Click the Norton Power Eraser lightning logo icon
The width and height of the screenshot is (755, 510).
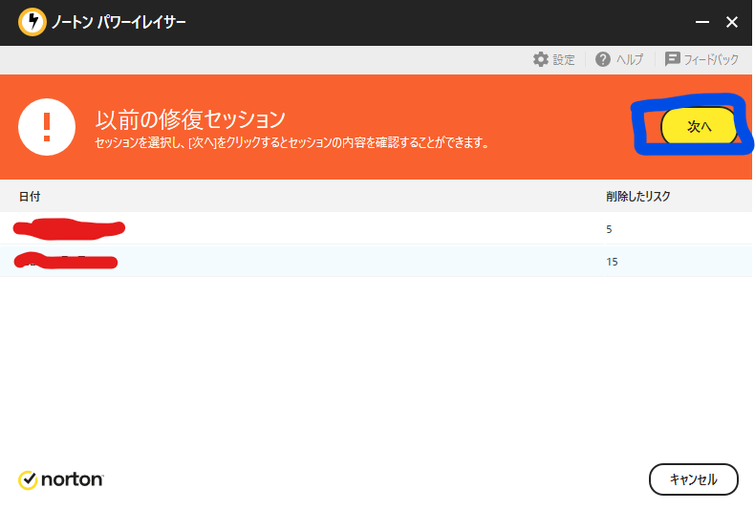pyautogui.click(x=32, y=22)
